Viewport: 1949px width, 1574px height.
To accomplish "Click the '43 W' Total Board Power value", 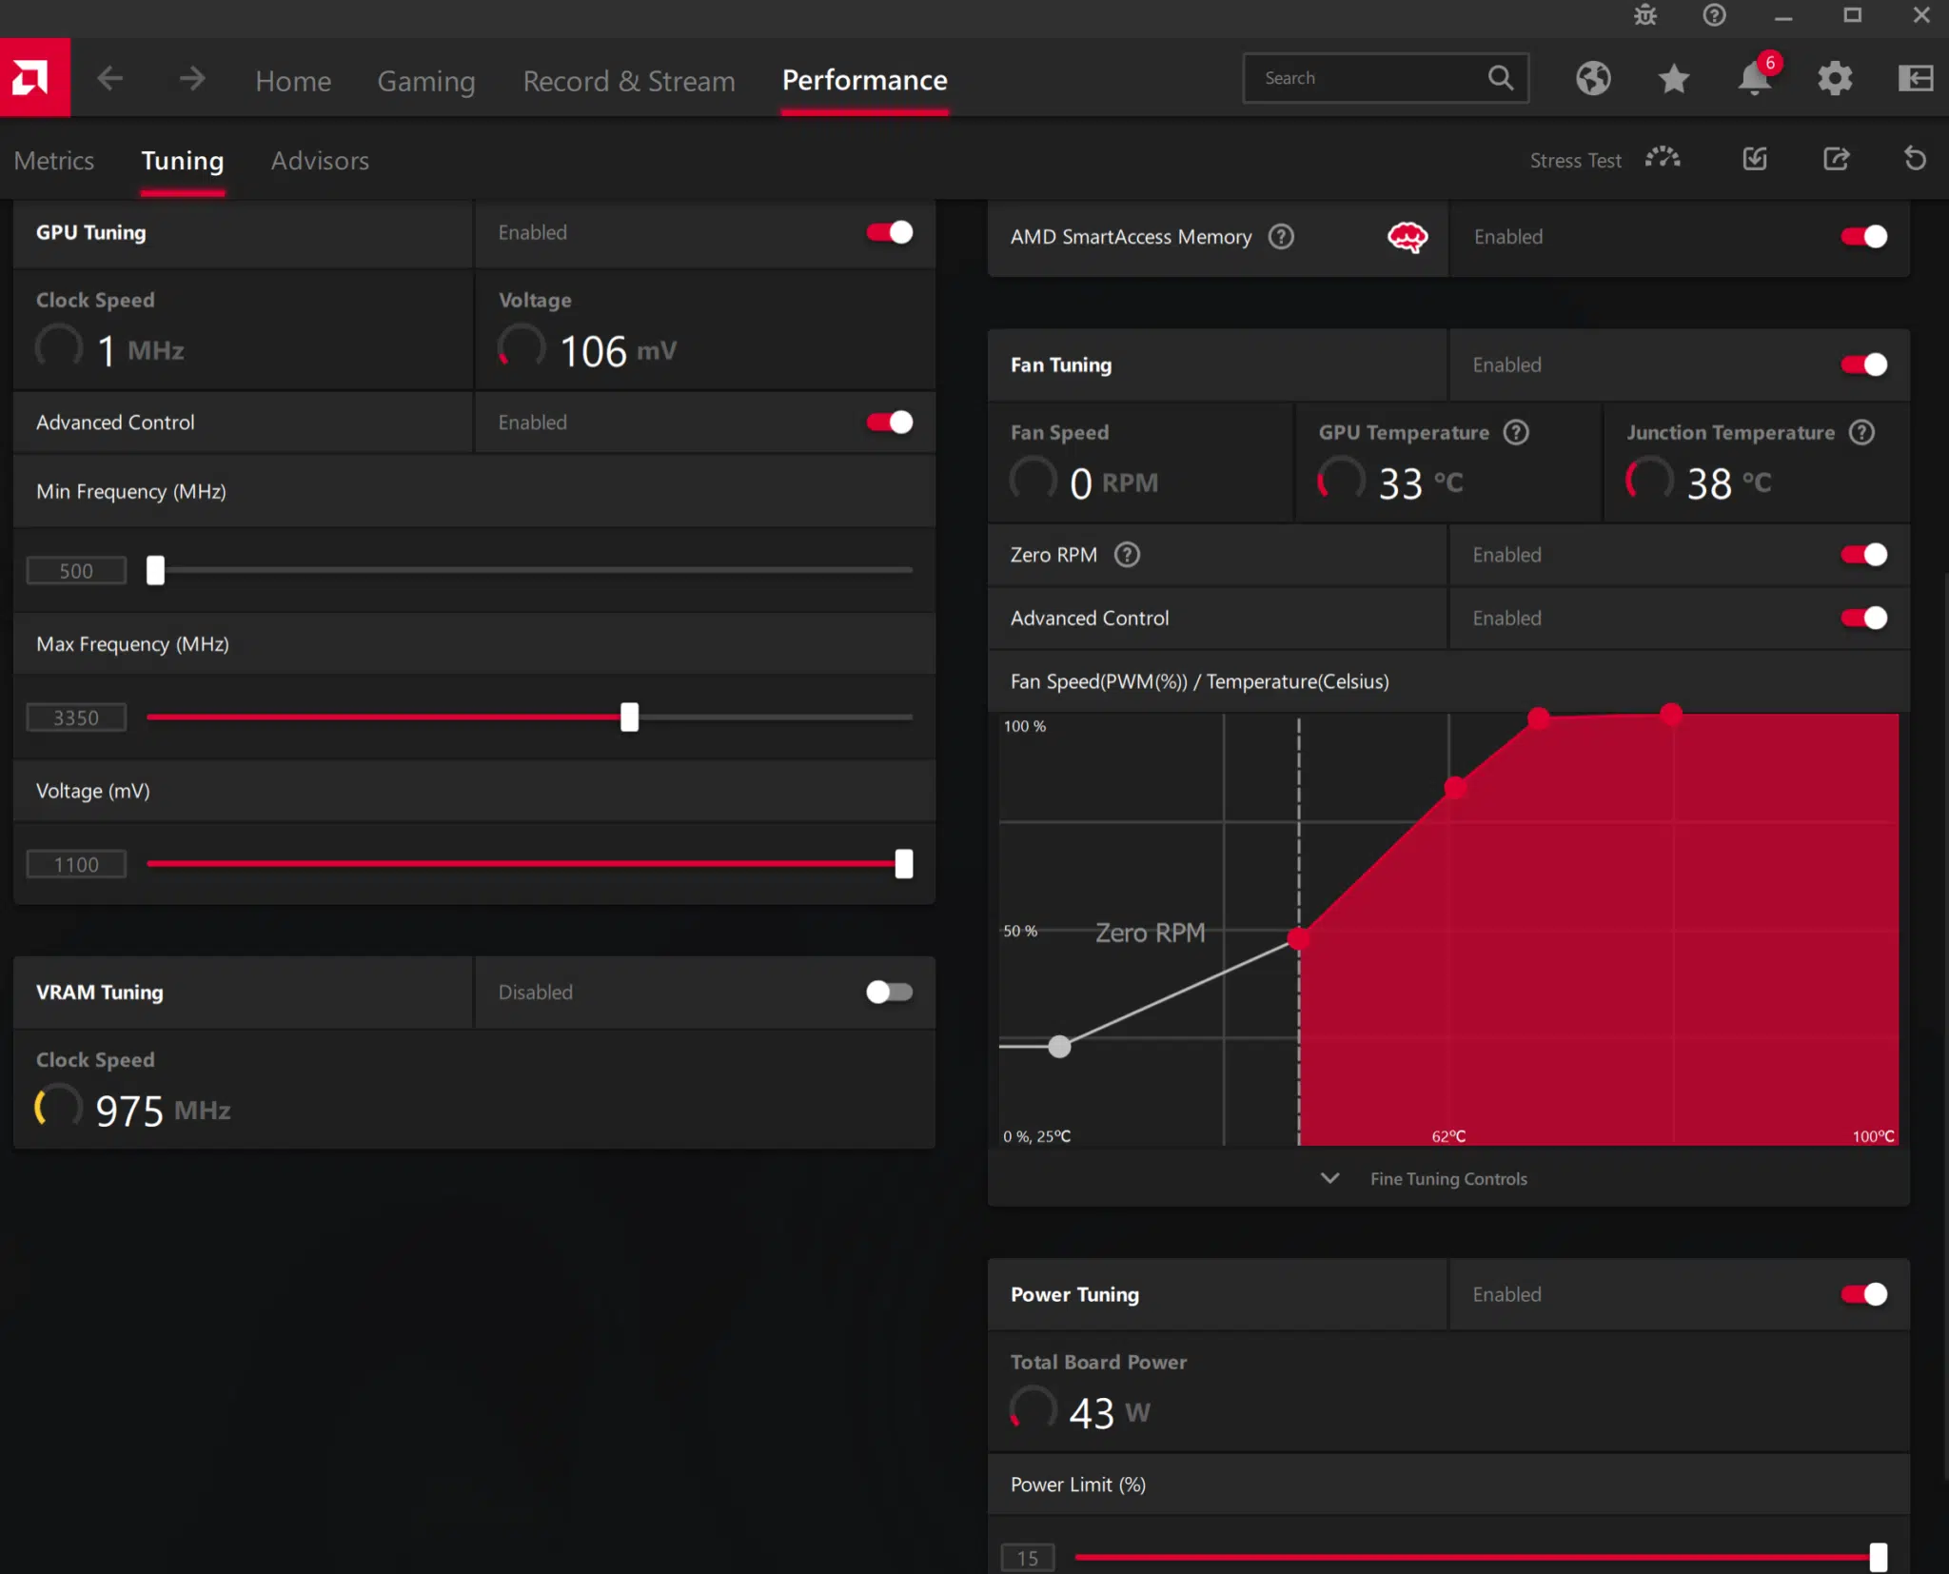I will [1109, 1412].
